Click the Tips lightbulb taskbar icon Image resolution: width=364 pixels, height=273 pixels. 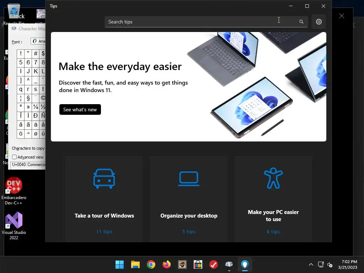[245, 264]
